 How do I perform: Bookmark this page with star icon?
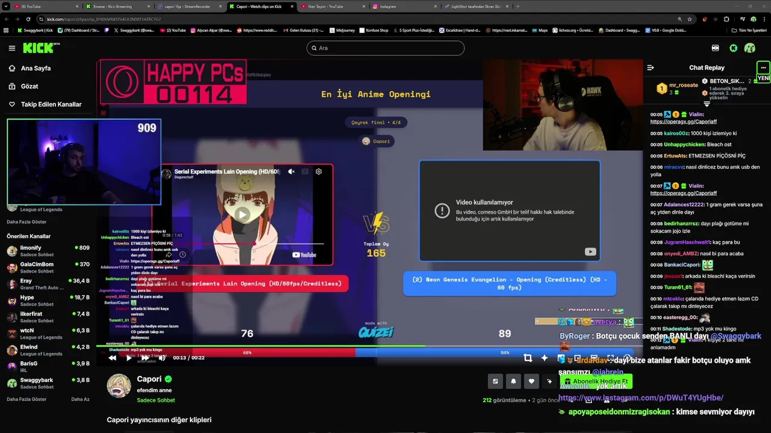(x=690, y=19)
